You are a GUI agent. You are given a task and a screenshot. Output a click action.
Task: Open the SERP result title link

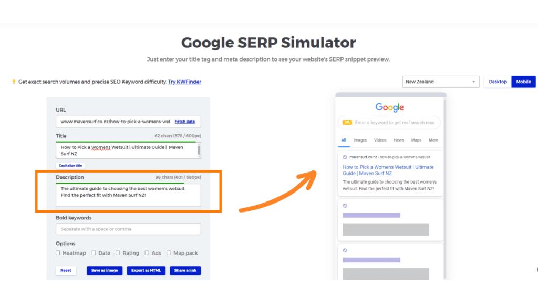point(388,170)
